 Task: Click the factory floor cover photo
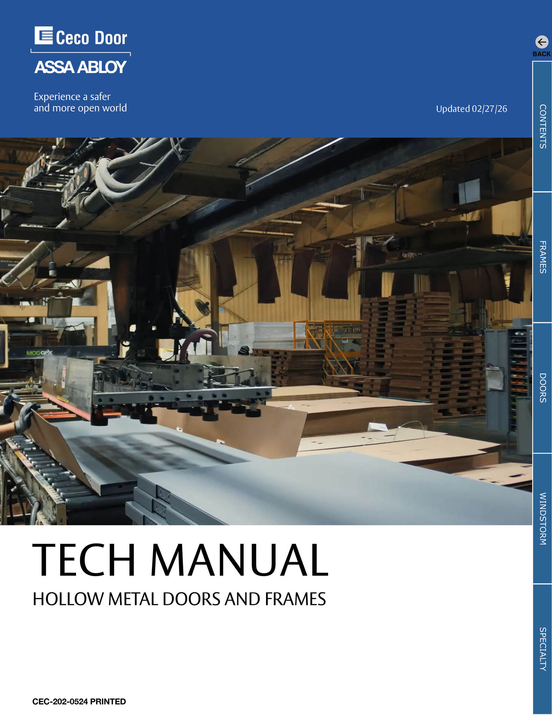tap(266, 331)
